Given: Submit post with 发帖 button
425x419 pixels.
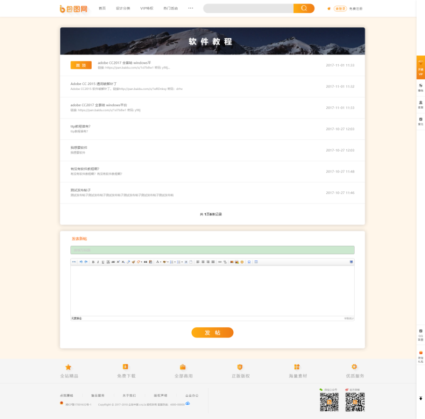Looking at the screenshot, I should tap(212, 333).
